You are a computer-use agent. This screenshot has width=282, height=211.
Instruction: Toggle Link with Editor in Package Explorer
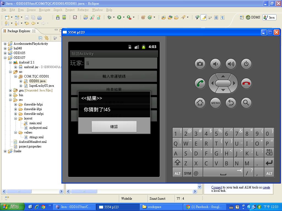point(47,38)
